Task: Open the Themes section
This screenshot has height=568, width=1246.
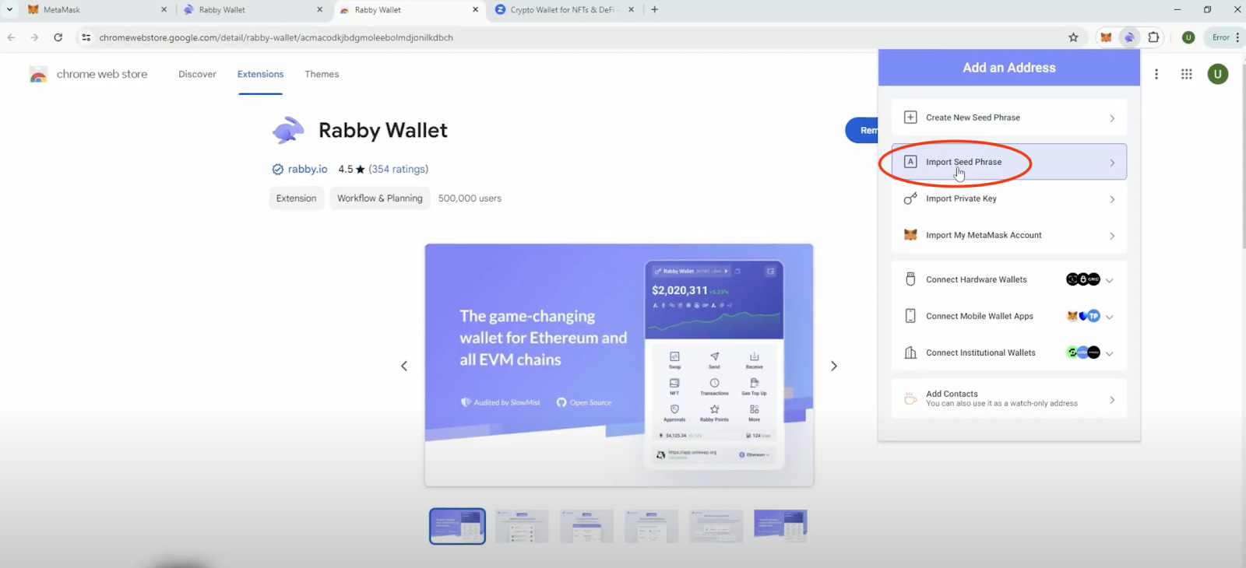Action: coord(322,74)
